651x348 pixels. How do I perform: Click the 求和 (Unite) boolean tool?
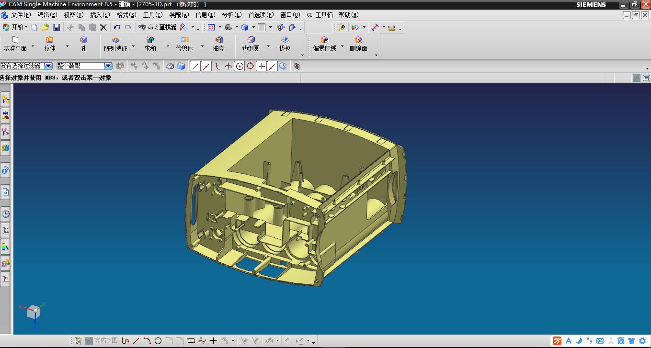click(x=150, y=44)
